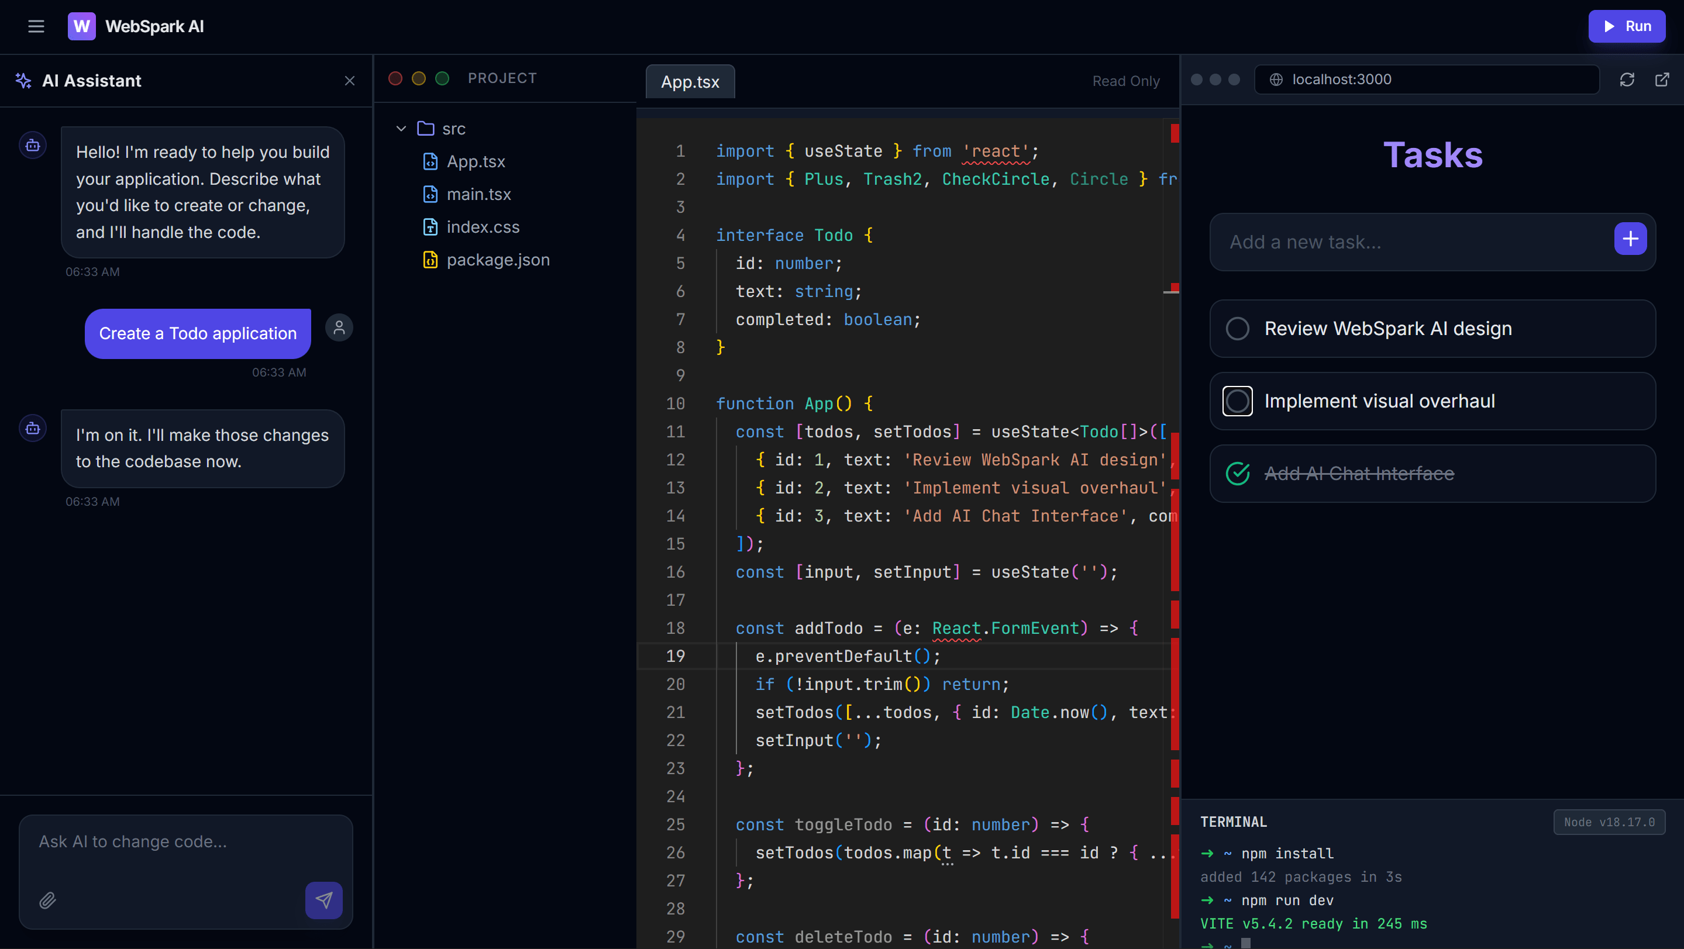Viewport: 1684px width, 949px height.
Task: Click the Create a Todo application message bubble
Action: click(x=198, y=333)
